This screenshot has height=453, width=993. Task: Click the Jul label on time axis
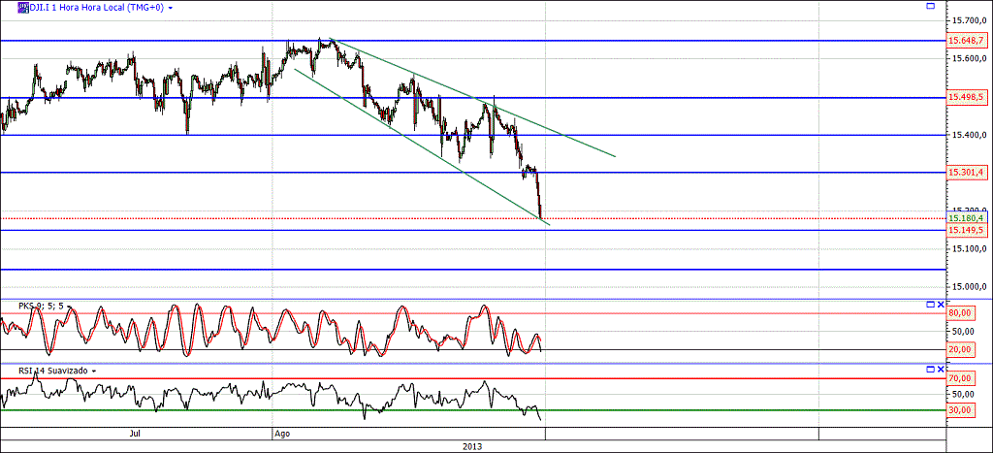pyautogui.click(x=134, y=434)
